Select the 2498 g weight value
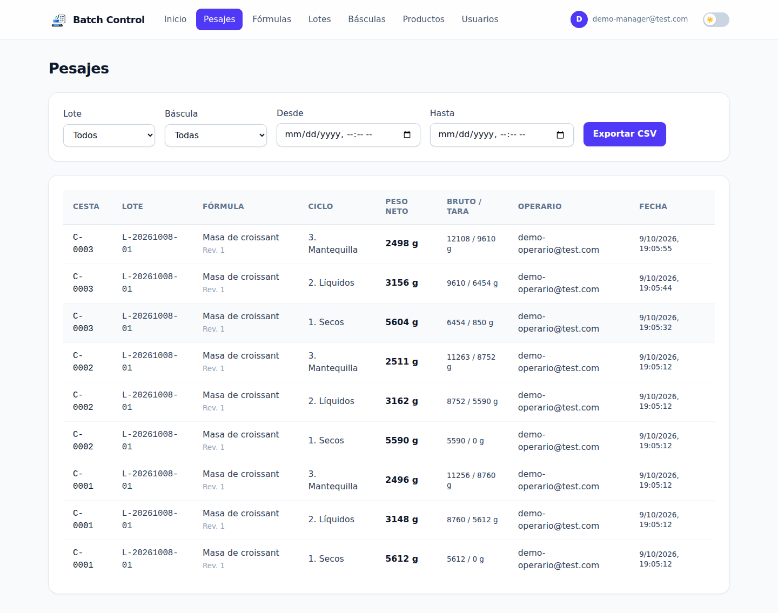 [401, 244]
